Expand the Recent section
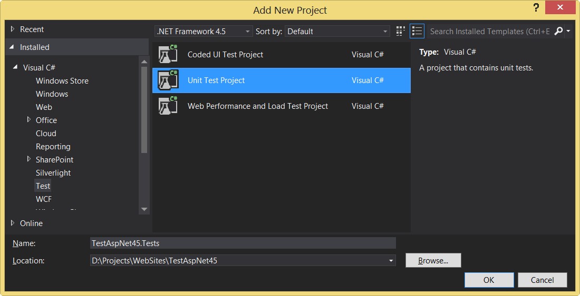The width and height of the screenshot is (580, 296). (13, 29)
